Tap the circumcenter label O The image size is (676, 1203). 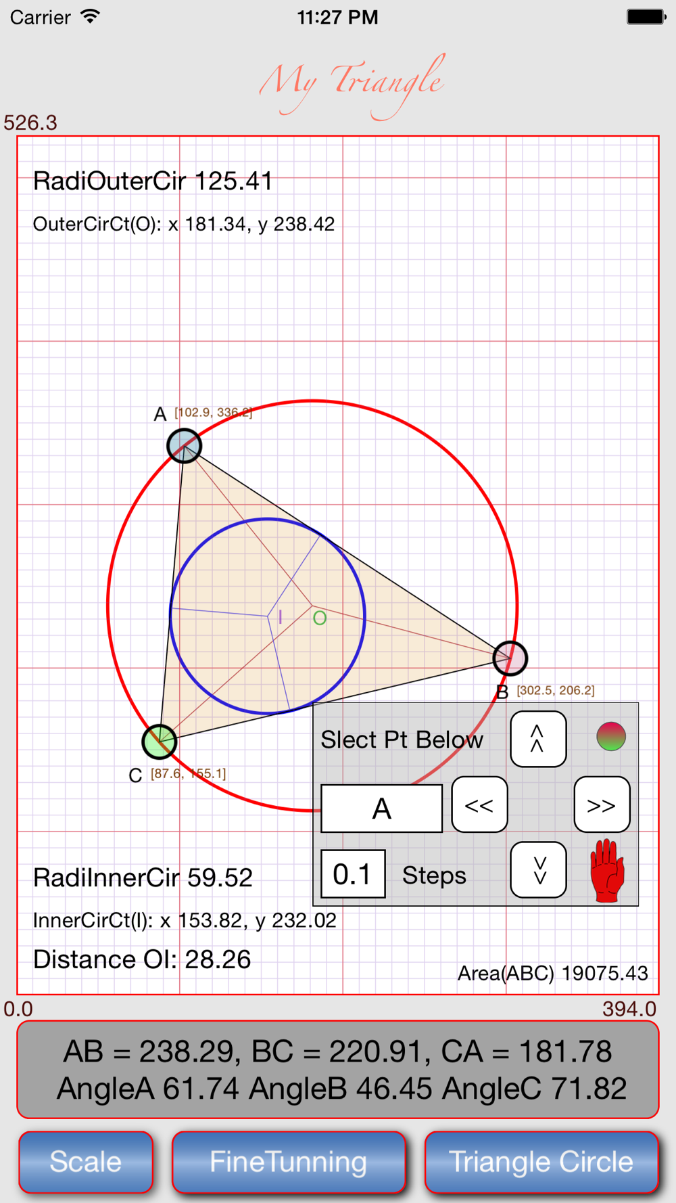click(x=320, y=618)
